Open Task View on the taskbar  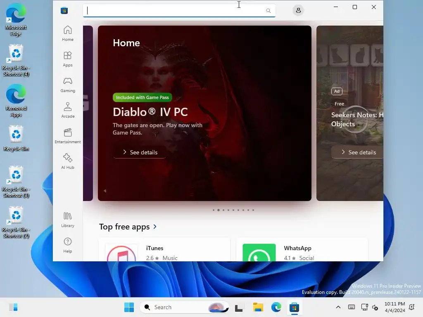click(239, 307)
